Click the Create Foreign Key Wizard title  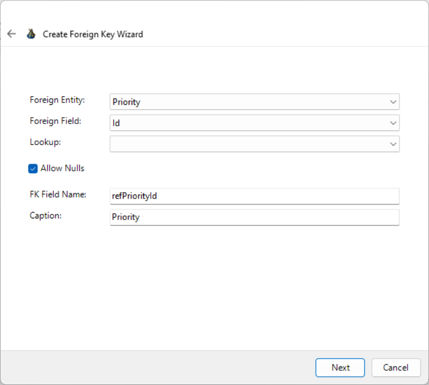pos(93,34)
